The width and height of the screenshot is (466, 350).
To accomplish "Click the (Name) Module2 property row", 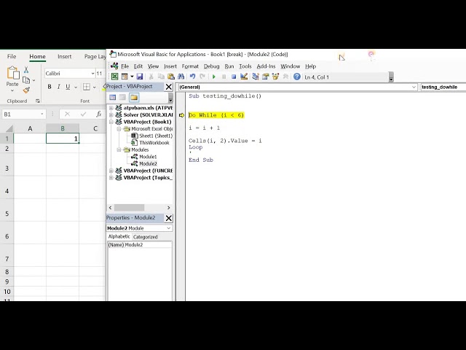I will [139, 245].
